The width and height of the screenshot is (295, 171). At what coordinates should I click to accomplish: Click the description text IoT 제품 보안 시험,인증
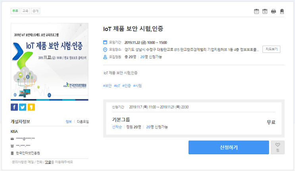click(120, 73)
